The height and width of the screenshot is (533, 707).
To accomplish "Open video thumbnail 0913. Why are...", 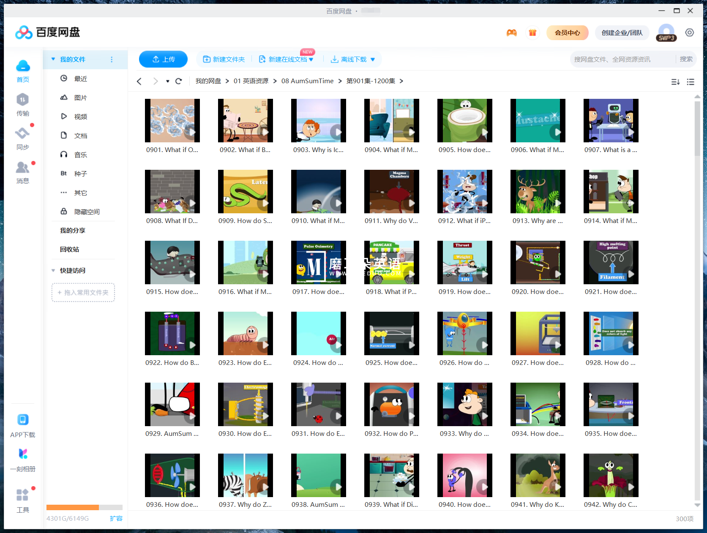I will click(x=538, y=192).
